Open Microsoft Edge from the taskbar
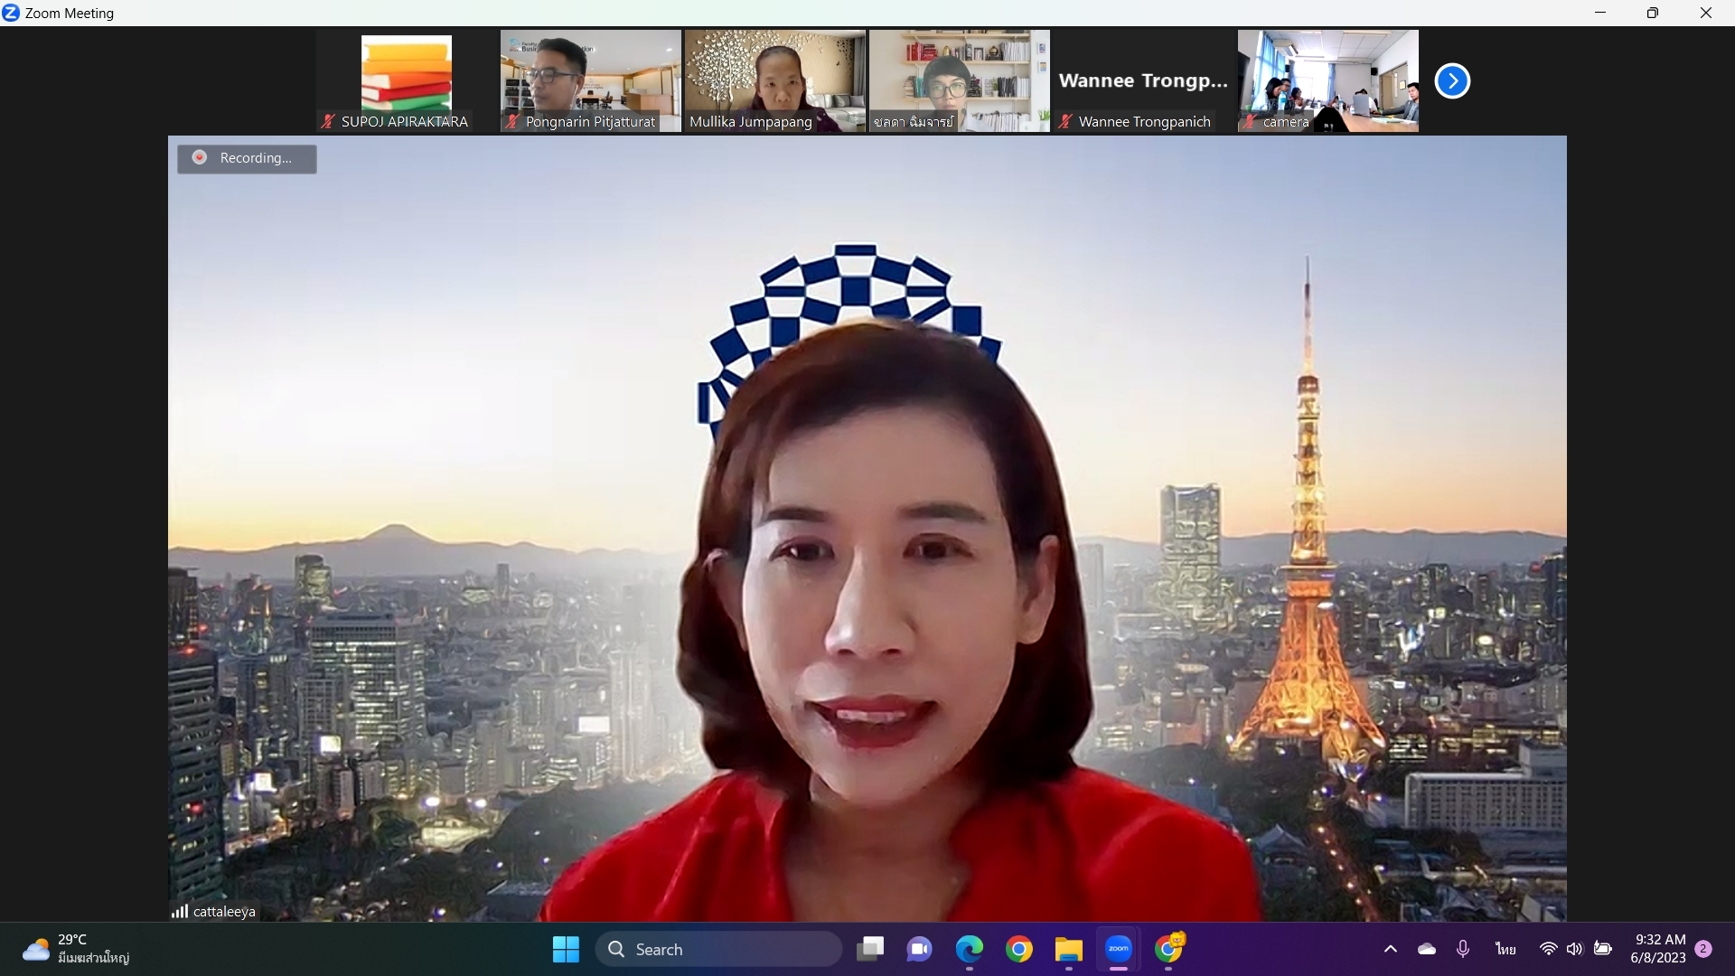Screen dimensions: 1735x976 pyautogui.click(x=970, y=949)
